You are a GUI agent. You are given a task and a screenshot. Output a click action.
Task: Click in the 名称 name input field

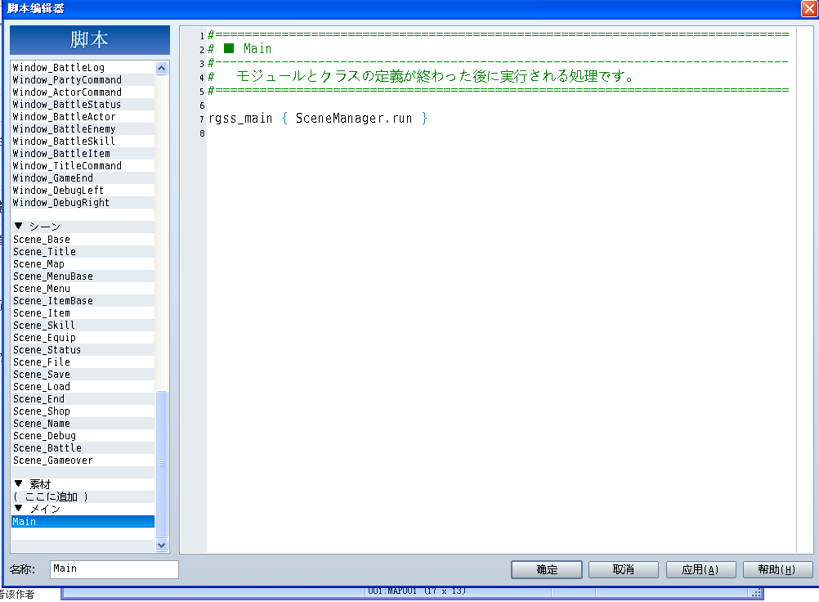pyautogui.click(x=114, y=569)
